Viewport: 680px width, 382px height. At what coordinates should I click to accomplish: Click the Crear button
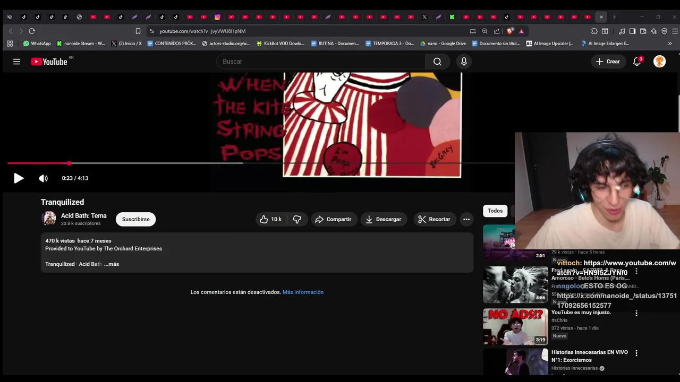(x=608, y=62)
